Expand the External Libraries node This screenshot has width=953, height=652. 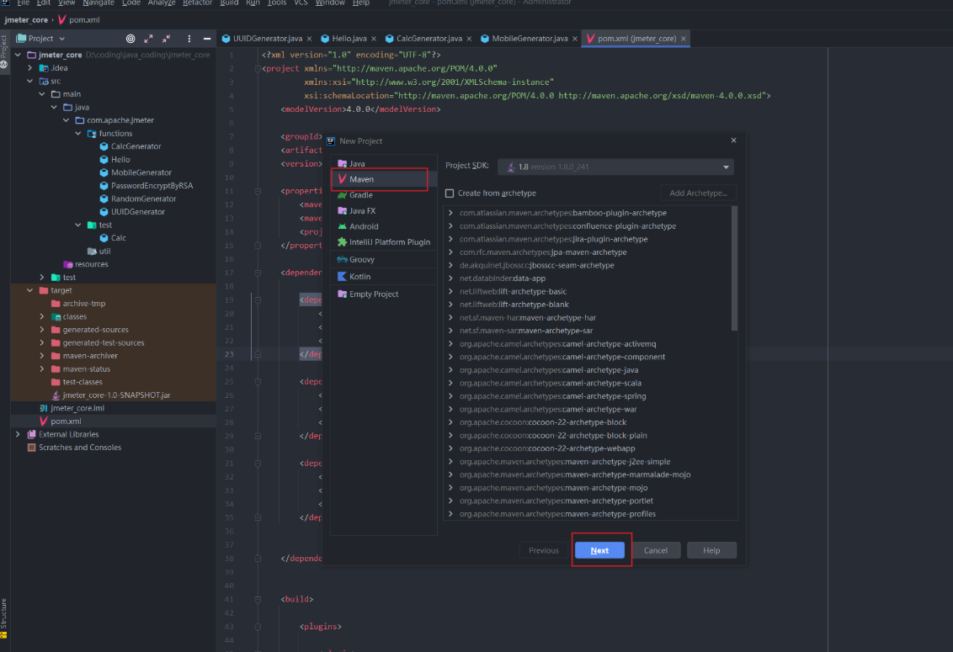coord(18,434)
